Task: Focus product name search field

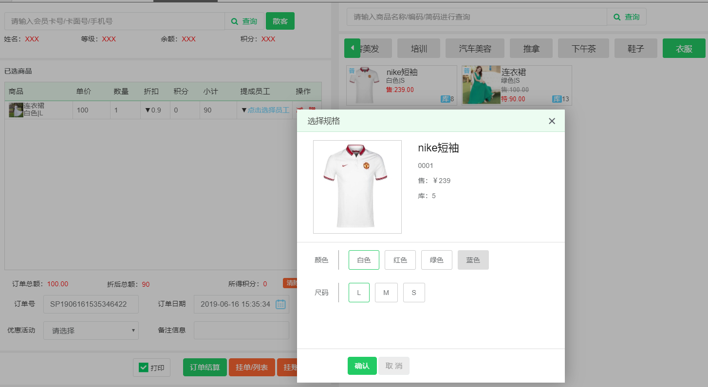Action: point(477,17)
